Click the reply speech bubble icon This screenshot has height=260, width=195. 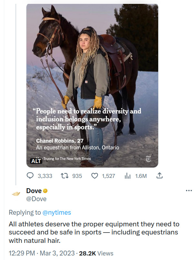pyautogui.click(x=30, y=176)
